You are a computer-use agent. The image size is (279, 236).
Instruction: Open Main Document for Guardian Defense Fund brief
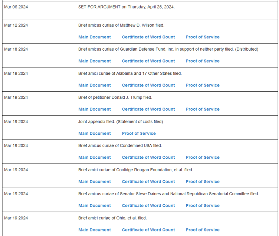[x=95, y=61]
